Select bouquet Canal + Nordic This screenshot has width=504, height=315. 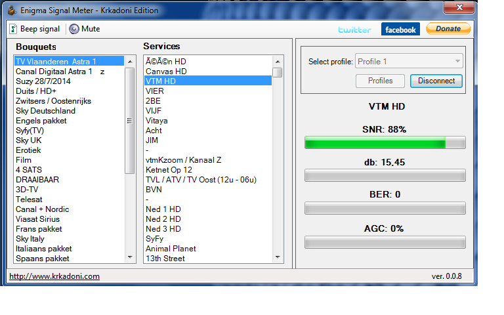69,209
